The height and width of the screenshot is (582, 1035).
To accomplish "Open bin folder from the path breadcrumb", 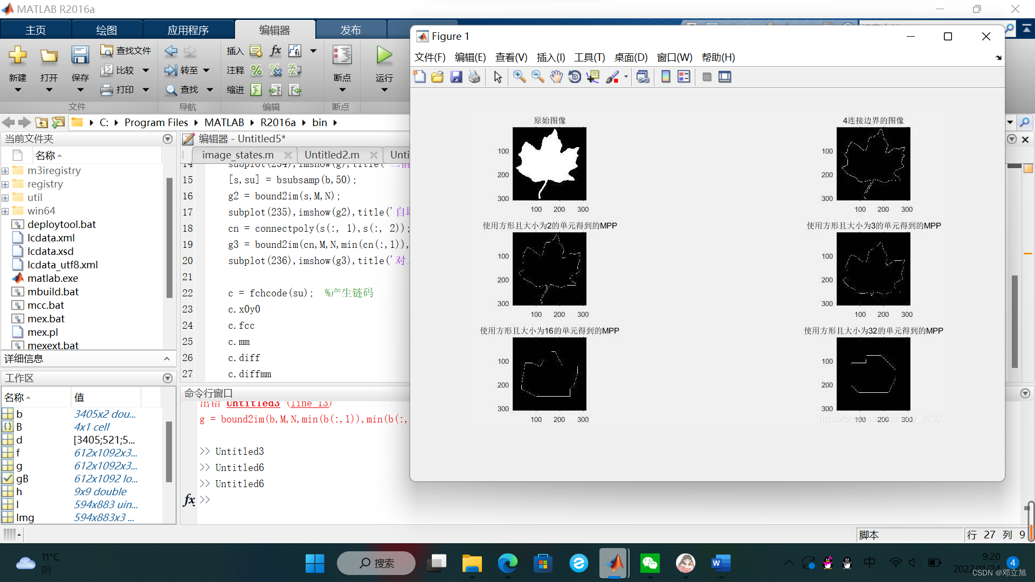I will [x=319, y=122].
